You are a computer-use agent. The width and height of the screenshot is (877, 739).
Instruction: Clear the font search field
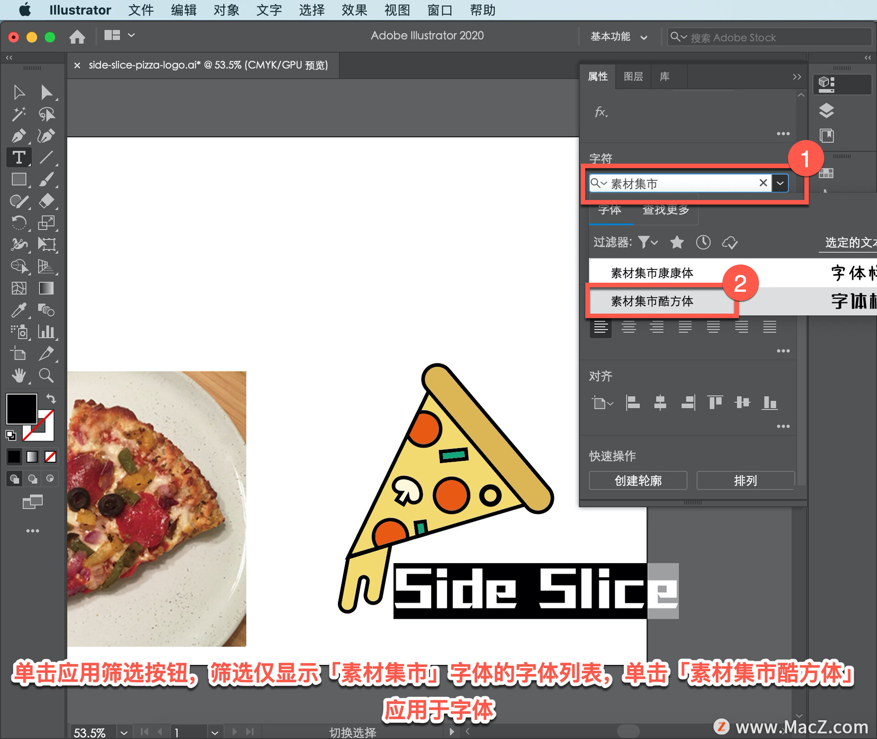(763, 183)
